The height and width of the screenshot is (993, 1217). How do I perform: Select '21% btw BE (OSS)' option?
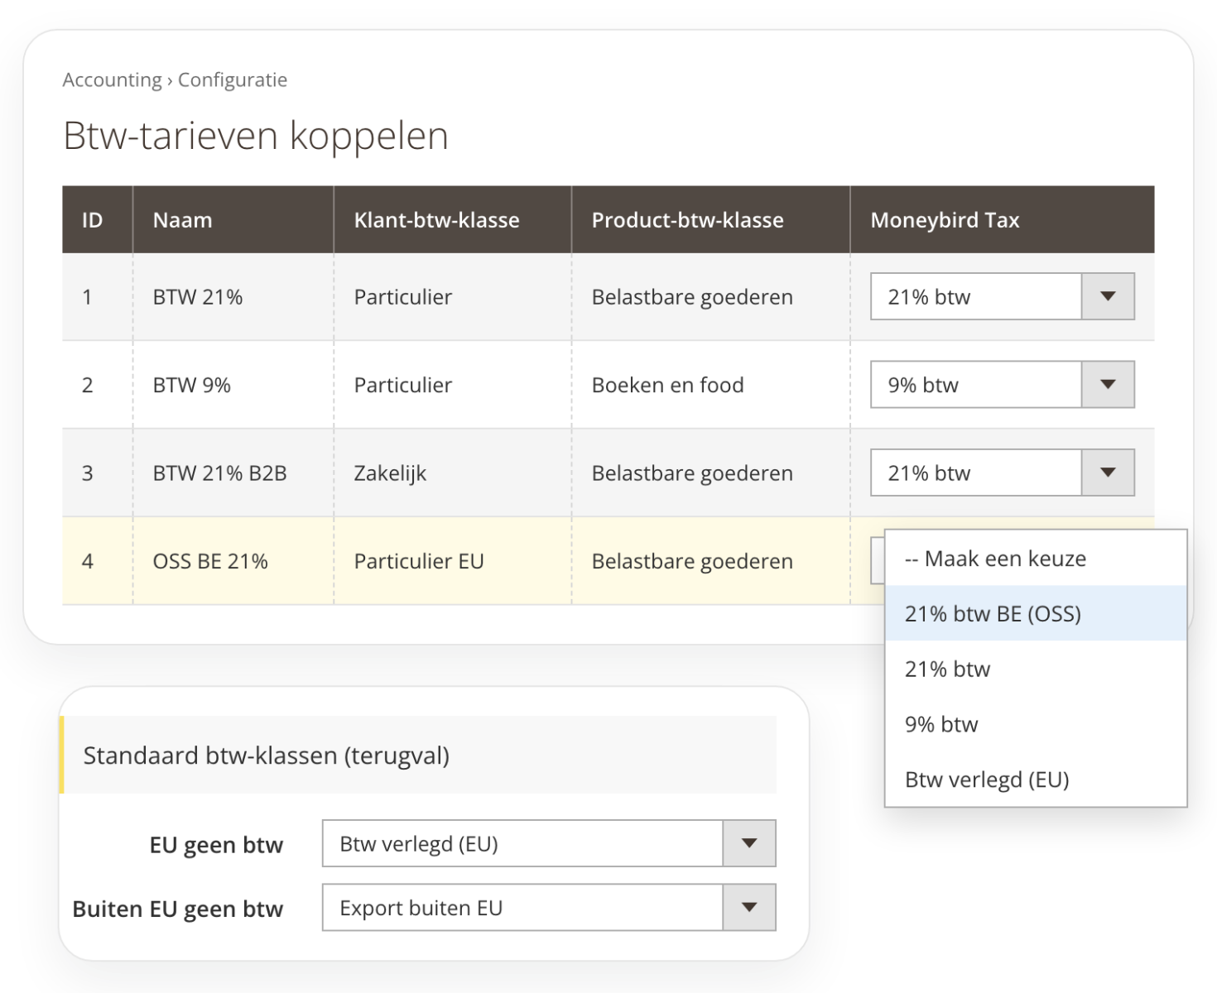tap(1036, 613)
